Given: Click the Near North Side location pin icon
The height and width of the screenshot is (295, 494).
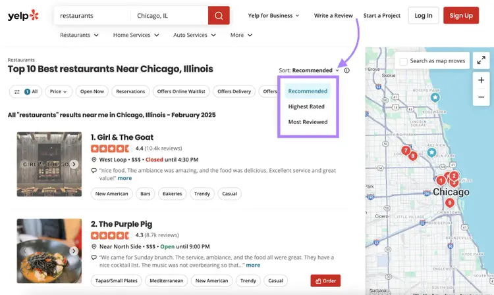Looking at the screenshot, I should point(94,246).
